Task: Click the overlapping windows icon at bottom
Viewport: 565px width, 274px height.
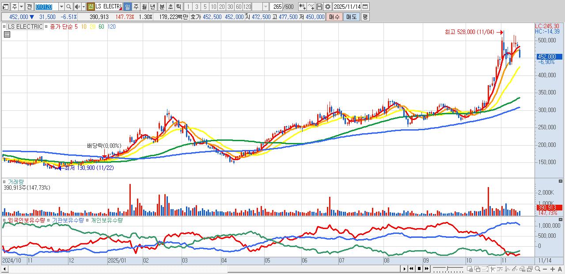Action: [478, 269]
